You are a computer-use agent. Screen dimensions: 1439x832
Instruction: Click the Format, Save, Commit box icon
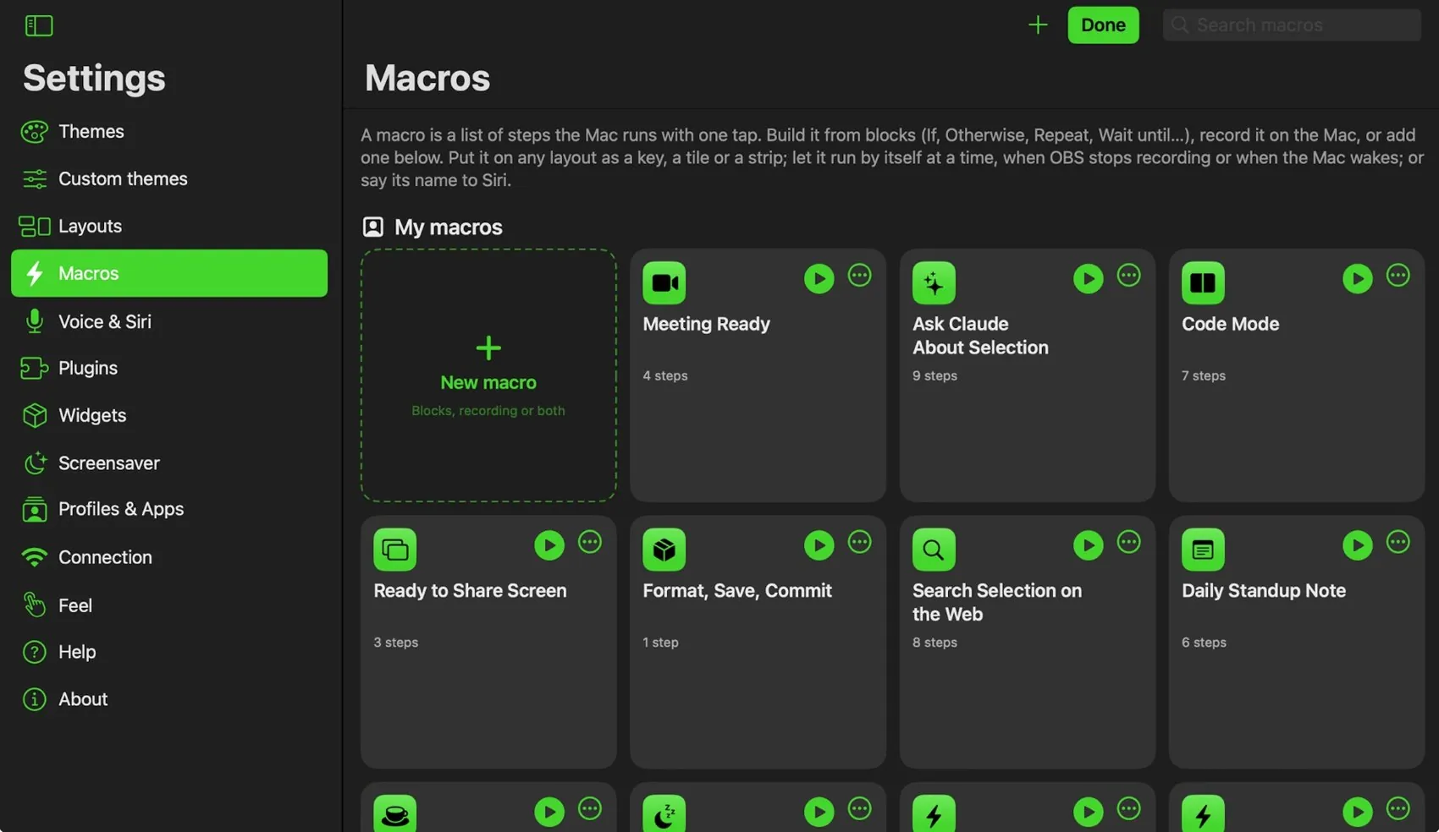[x=664, y=550]
